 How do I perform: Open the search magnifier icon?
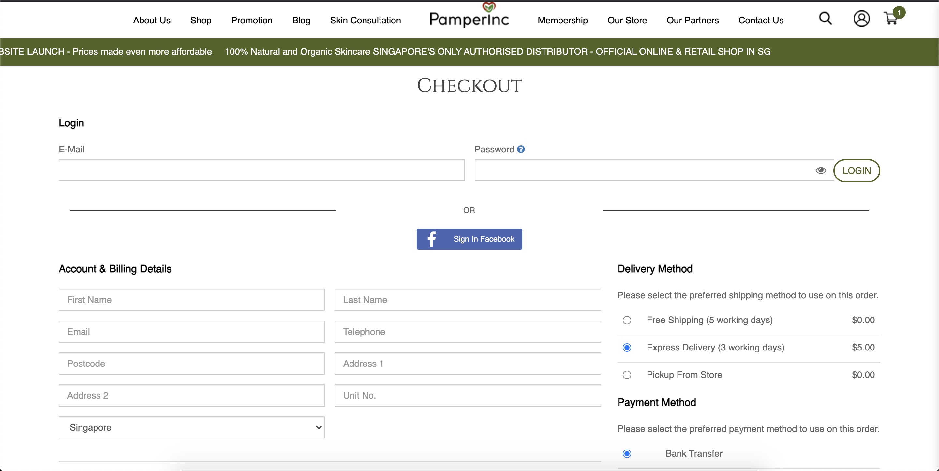tap(825, 19)
